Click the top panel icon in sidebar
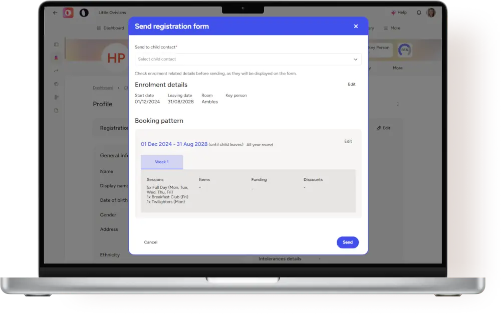This screenshot has width=501, height=314. coord(56,45)
